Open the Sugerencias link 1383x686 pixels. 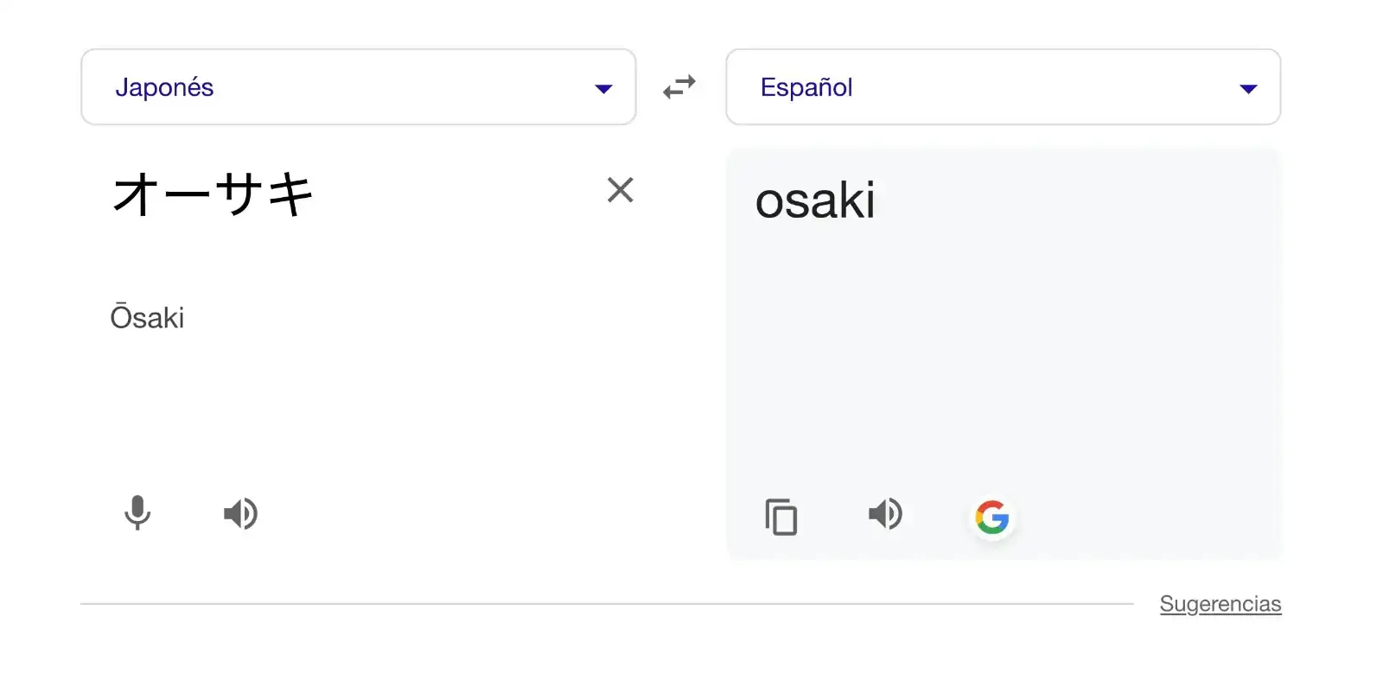[1220, 604]
